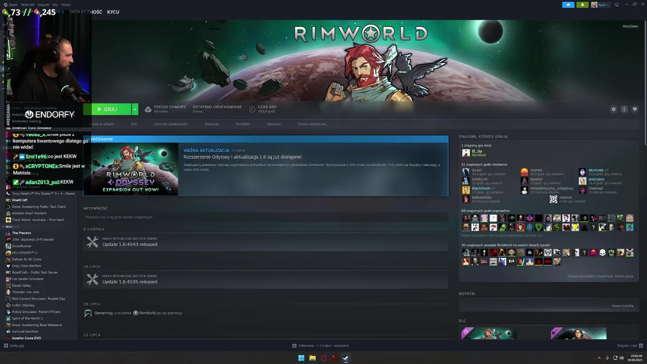Open the Wyświetl menu
The height and width of the screenshot is (364, 647).
coord(28,5)
